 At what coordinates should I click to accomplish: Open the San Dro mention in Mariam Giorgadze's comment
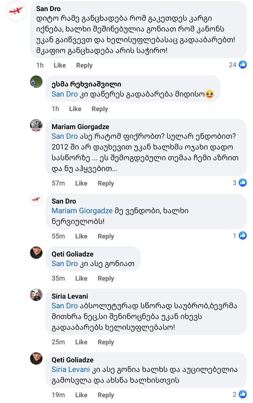65,136
